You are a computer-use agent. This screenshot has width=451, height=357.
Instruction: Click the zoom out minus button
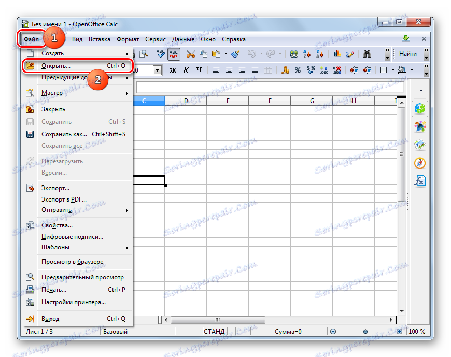(333, 332)
